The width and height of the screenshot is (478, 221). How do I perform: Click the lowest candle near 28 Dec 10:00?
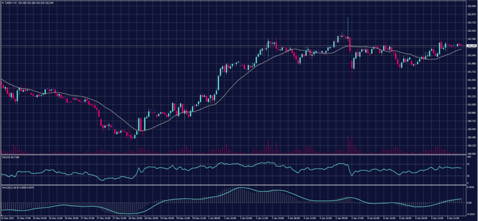tap(134, 138)
